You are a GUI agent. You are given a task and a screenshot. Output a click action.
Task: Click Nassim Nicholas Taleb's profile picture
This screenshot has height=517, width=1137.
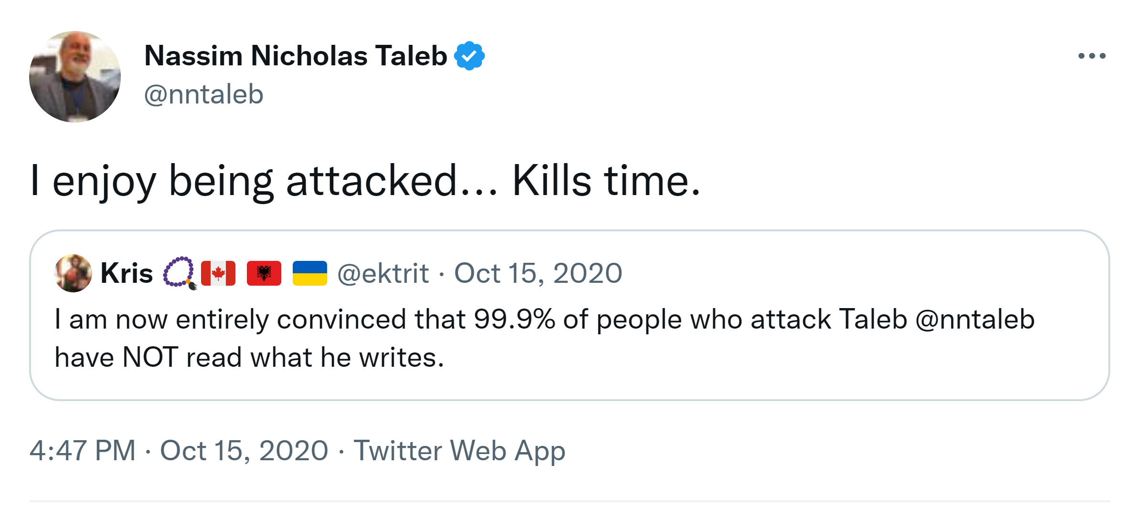[x=75, y=77]
